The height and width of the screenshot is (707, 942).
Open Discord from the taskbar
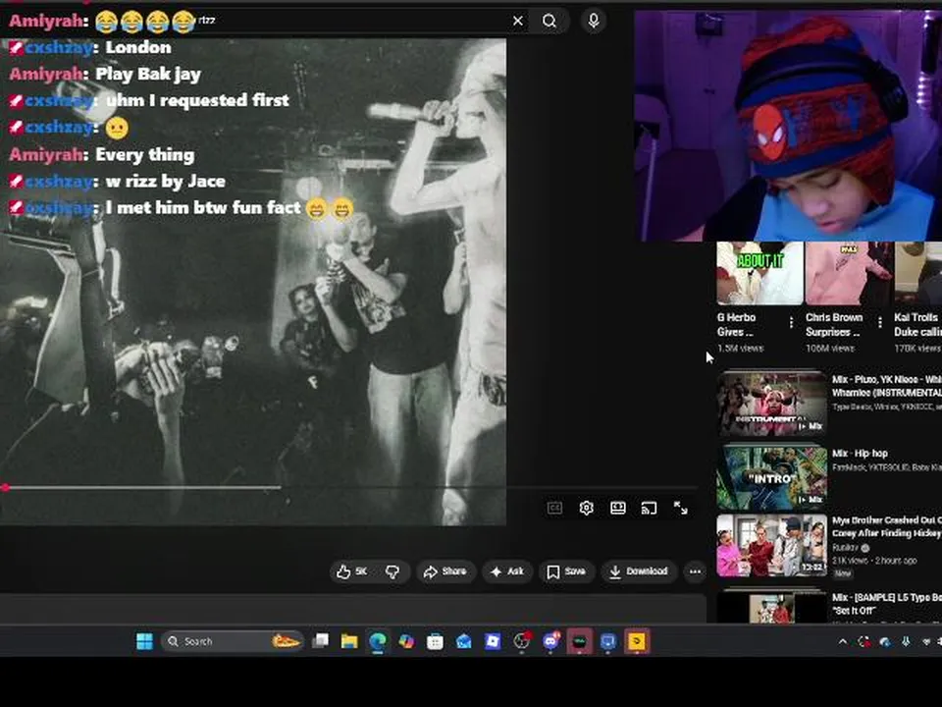550,641
